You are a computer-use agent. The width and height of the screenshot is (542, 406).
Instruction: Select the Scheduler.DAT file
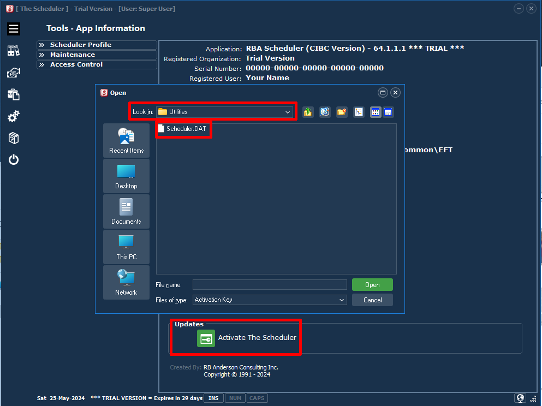tap(182, 129)
